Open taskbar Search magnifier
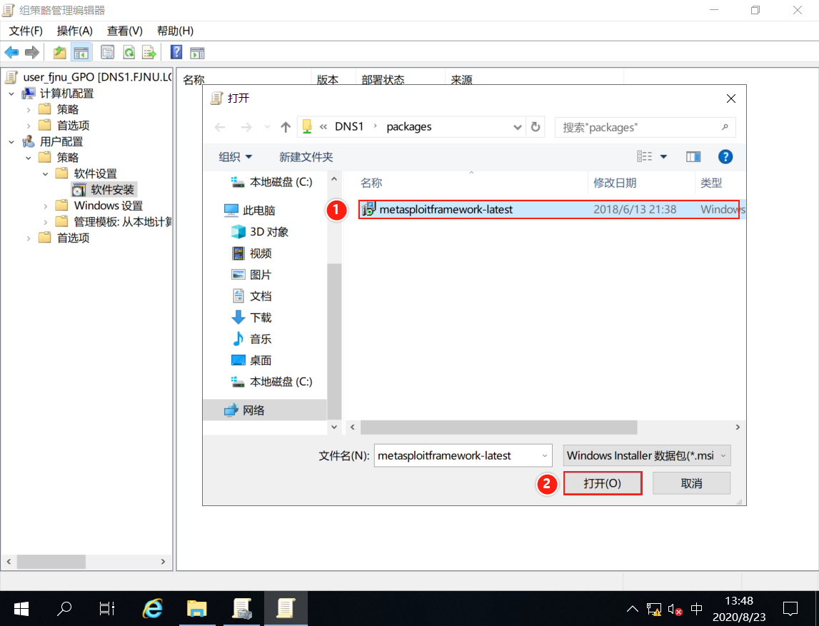The height and width of the screenshot is (626, 819). 64,608
